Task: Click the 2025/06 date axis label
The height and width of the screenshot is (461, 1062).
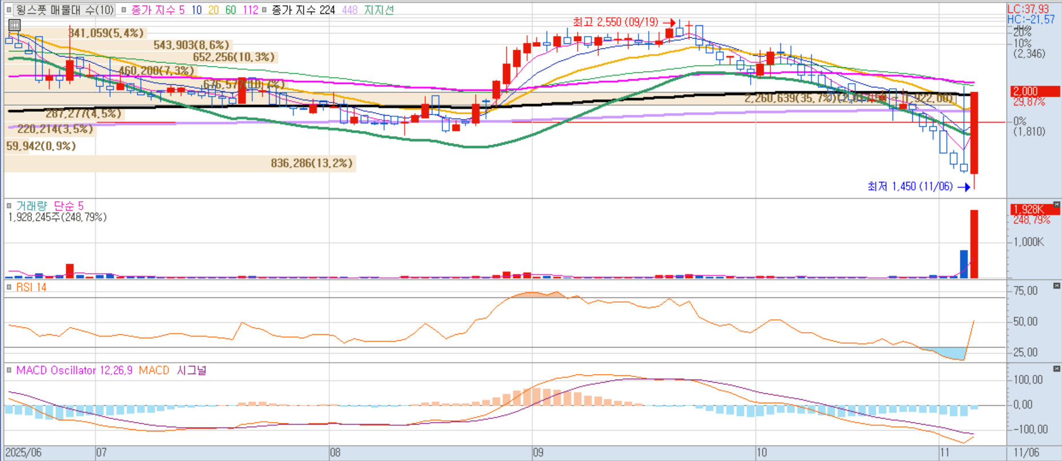Action: point(23,453)
